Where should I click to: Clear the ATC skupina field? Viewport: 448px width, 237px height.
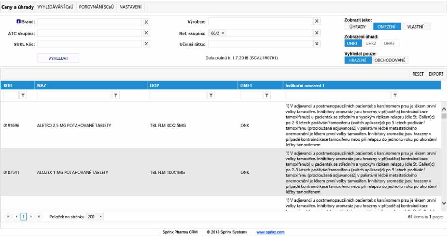[147, 33]
